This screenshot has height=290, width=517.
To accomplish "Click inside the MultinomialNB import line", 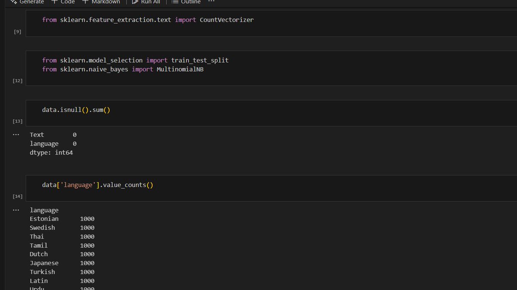I will [123, 69].
